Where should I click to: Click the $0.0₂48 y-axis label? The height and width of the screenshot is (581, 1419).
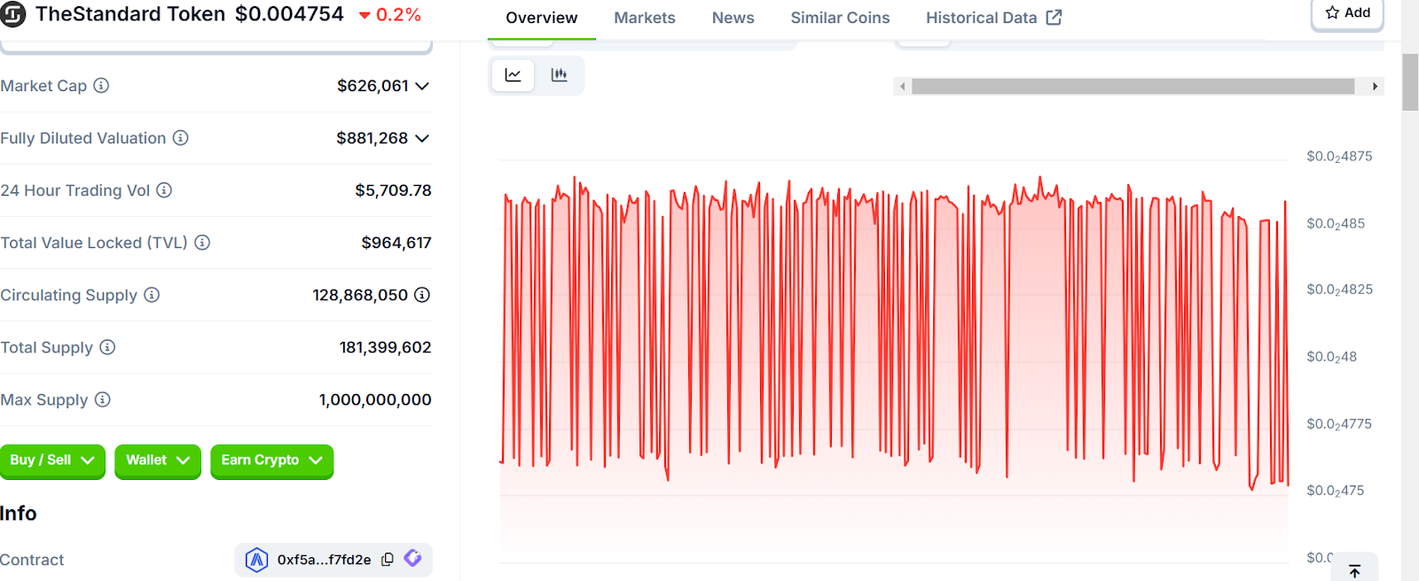tap(1331, 357)
